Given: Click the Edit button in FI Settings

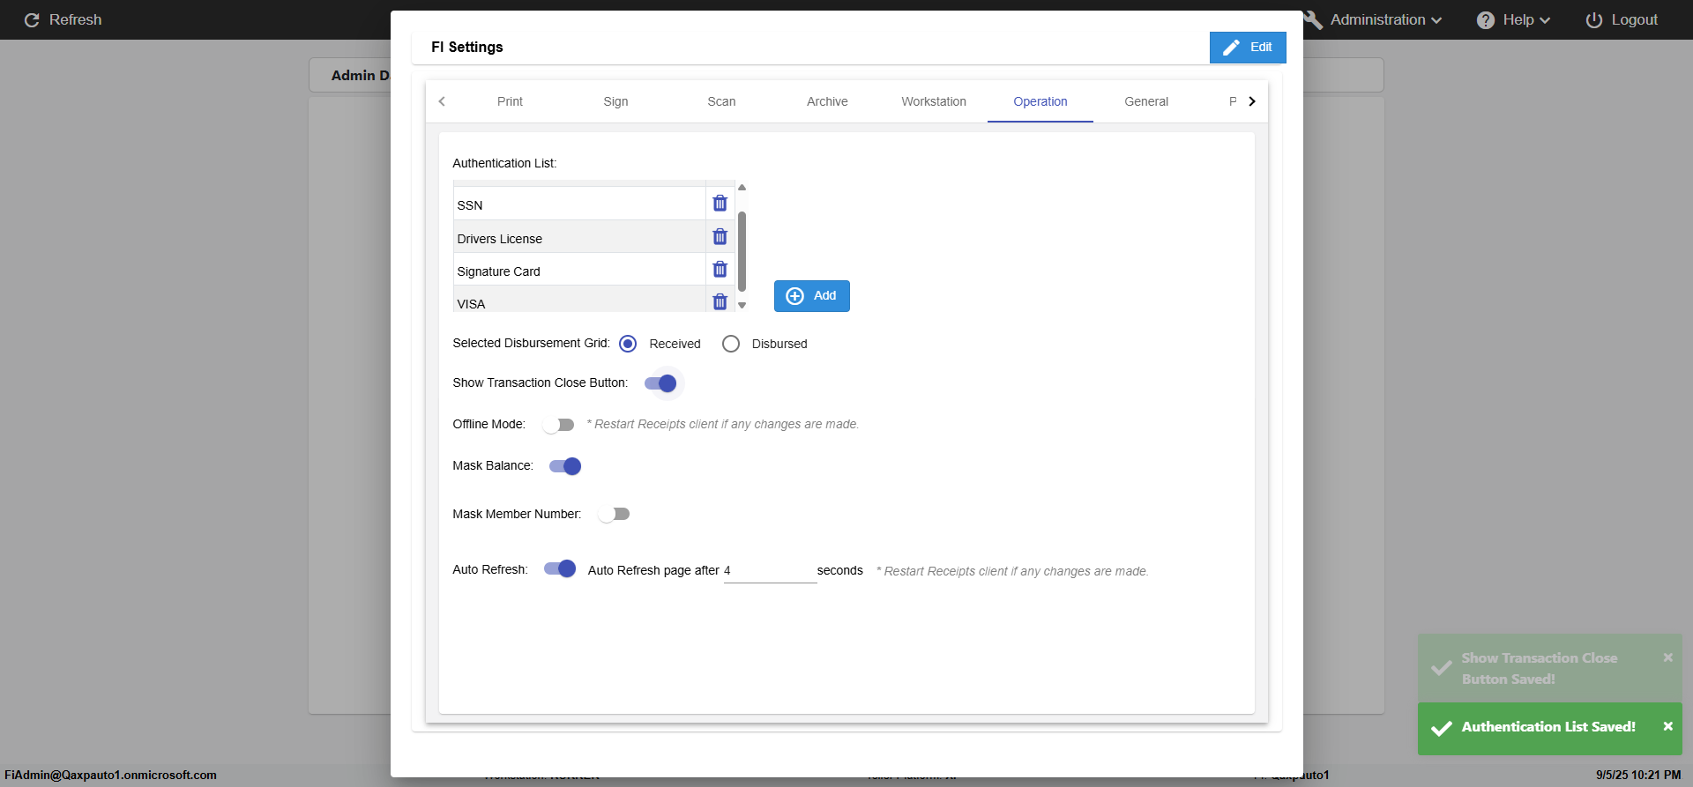Looking at the screenshot, I should pyautogui.click(x=1248, y=48).
